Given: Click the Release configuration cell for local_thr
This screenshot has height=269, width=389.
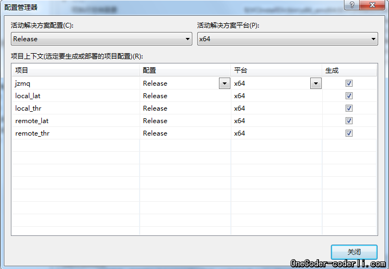Looking at the screenshot, I should tap(155, 108).
